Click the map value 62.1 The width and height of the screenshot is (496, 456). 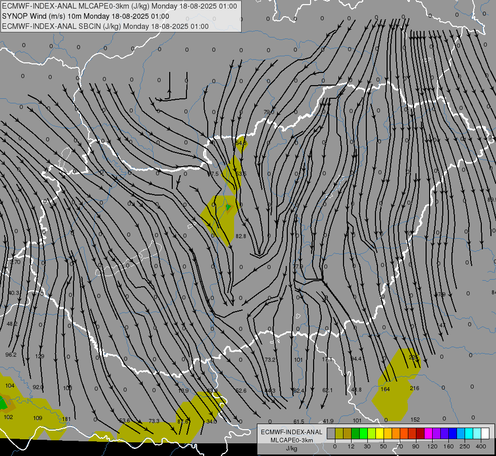point(327,390)
